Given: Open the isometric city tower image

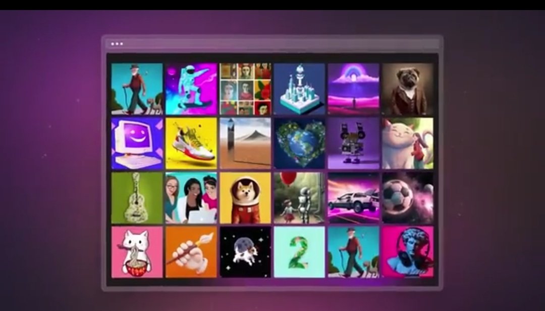Looking at the screenshot, I should pyautogui.click(x=299, y=89).
